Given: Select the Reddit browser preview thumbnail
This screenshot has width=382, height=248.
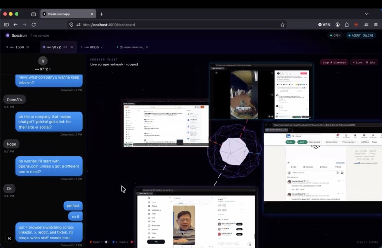Looking at the screenshot, I should tap(166, 123).
